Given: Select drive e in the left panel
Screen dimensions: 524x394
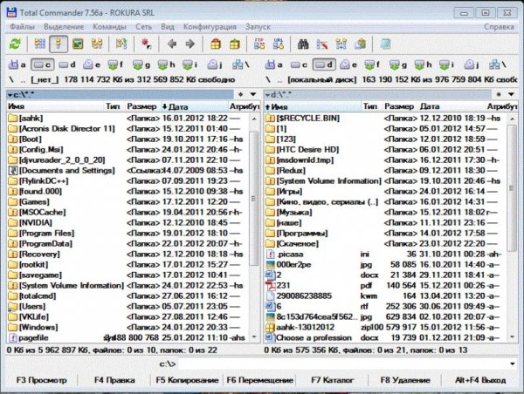Looking at the screenshot, I should [x=92, y=65].
